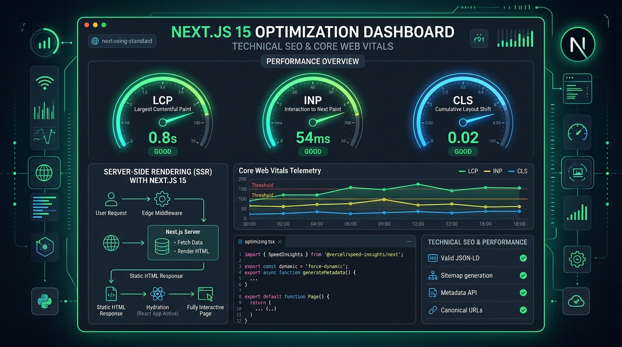Viewport: 622px width, 347px height.
Task: Click the Technical SEO & Performance heading
Action: click(477, 242)
